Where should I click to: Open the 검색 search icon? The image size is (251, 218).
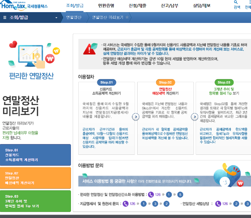click(x=237, y=5)
